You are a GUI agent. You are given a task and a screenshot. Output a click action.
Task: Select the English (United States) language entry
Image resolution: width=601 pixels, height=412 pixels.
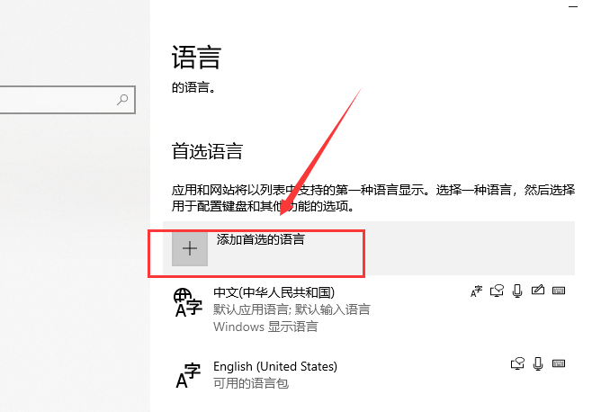(x=275, y=366)
